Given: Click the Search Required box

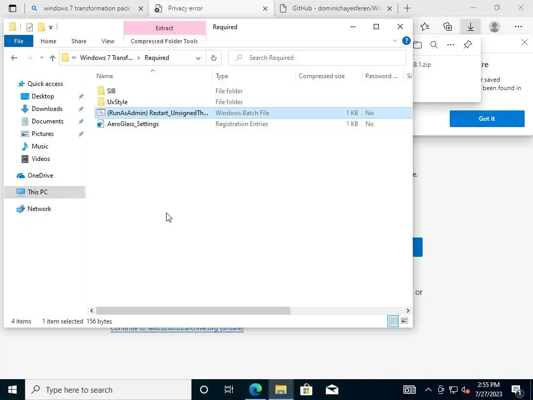Looking at the screenshot, I should pos(317,58).
